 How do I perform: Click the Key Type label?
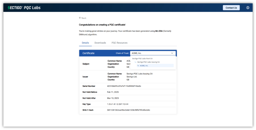coord(87,104)
